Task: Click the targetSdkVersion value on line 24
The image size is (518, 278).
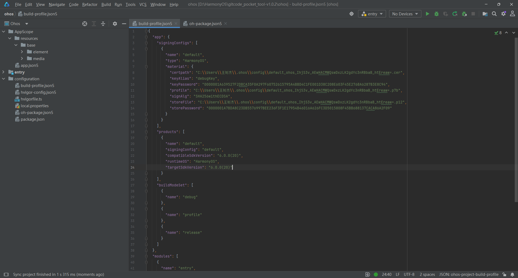Action: click(220, 167)
